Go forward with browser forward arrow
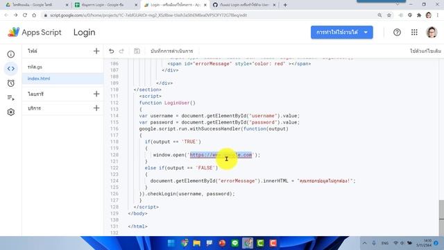The image size is (444, 250). coord(15,15)
